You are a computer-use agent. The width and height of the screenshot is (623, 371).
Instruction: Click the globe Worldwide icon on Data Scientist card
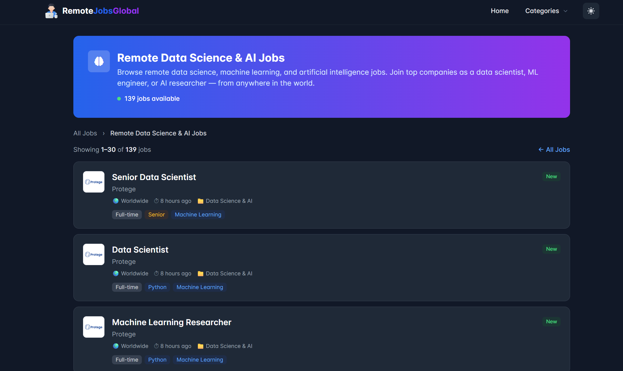click(116, 274)
